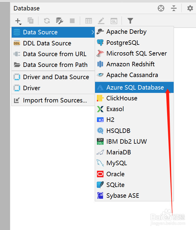
Task: Select Oracle data source
Action: click(134, 174)
